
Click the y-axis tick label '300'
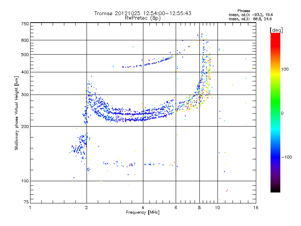pyautogui.click(x=25, y=95)
